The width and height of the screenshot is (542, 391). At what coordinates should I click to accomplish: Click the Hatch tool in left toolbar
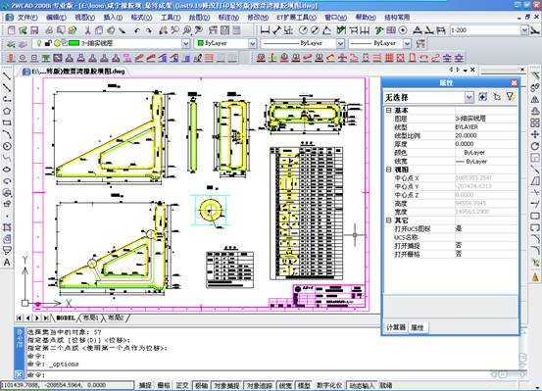[x=7, y=227]
